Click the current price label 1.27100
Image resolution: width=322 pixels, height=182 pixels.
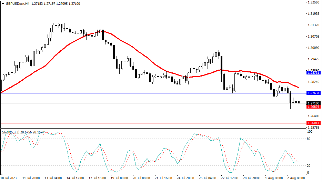tap(313, 103)
